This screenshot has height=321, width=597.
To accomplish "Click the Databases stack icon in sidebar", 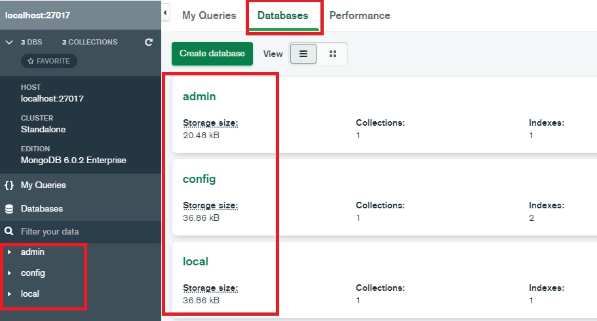I will (x=9, y=209).
